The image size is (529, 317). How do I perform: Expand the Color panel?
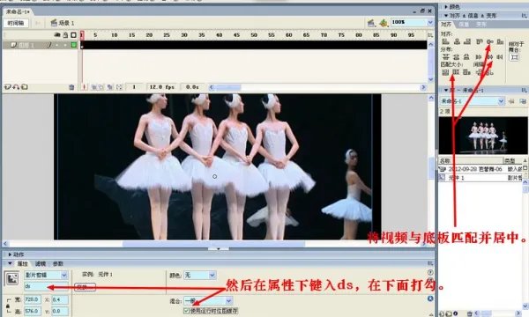(x=446, y=7)
